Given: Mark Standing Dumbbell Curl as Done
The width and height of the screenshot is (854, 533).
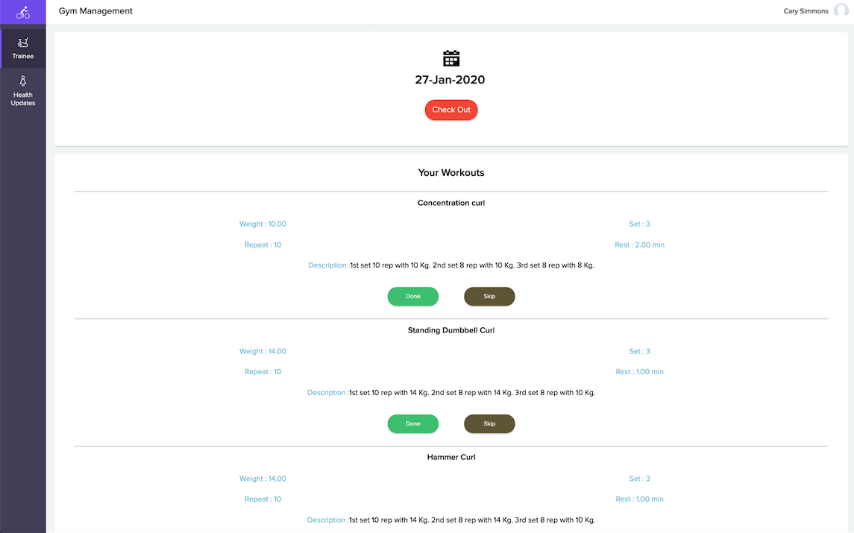Looking at the screenshot, I should 413,424.
